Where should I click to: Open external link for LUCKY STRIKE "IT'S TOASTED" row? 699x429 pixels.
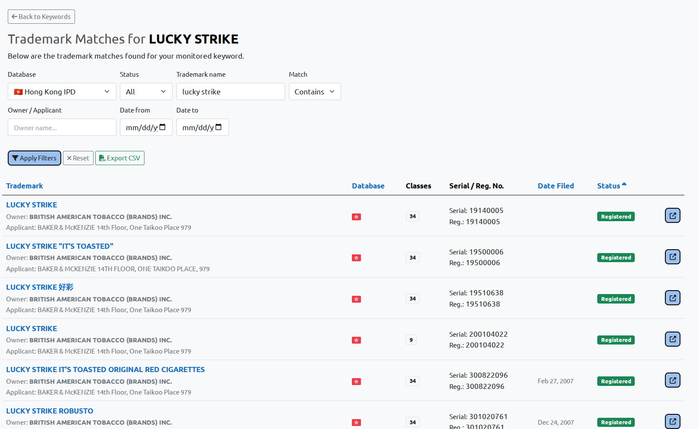point(672,257)
